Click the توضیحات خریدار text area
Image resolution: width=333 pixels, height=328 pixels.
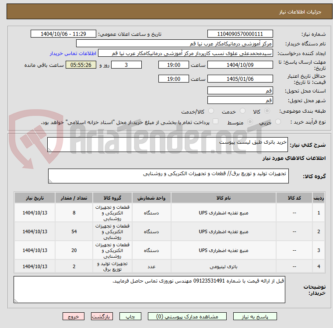(x=149, y=290)
